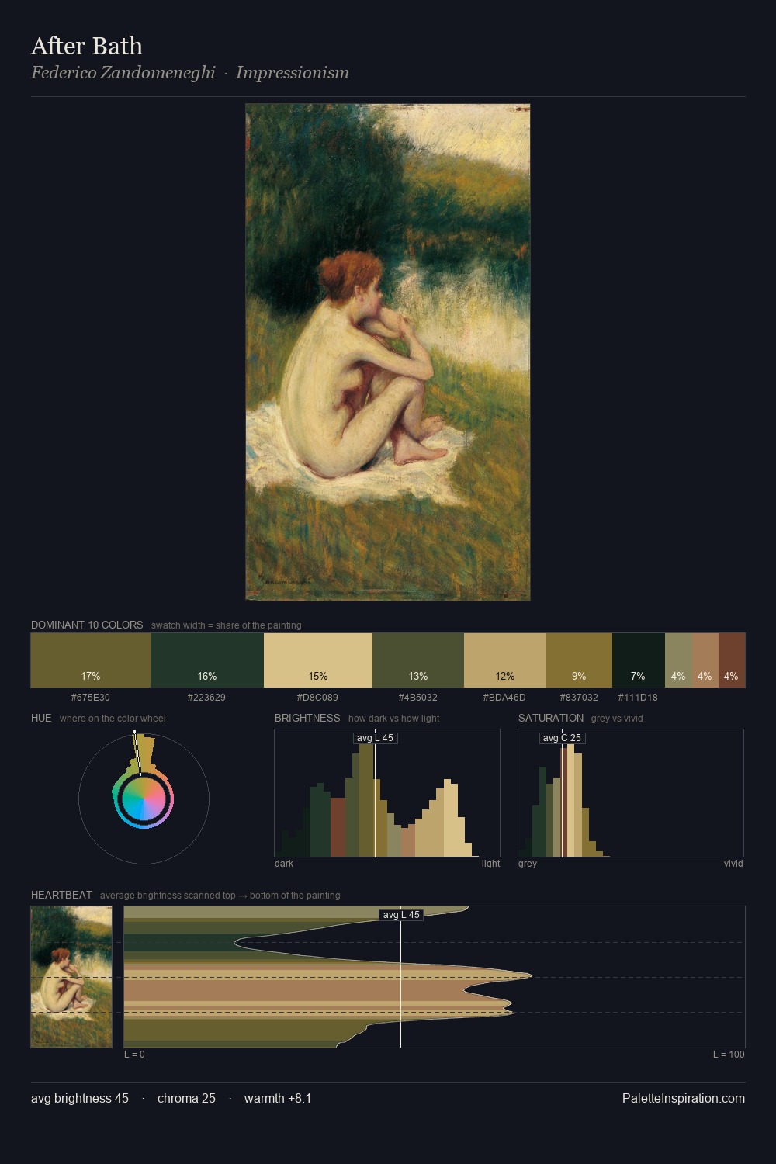Image resolution: width=776 pixels, height=1164 pixels.
Task: Click the small painting thumbnail in Heartbeat
Action: pos(71,977)
